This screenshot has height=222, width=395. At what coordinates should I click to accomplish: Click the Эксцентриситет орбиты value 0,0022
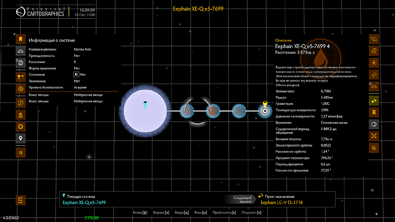pos(326,145)
